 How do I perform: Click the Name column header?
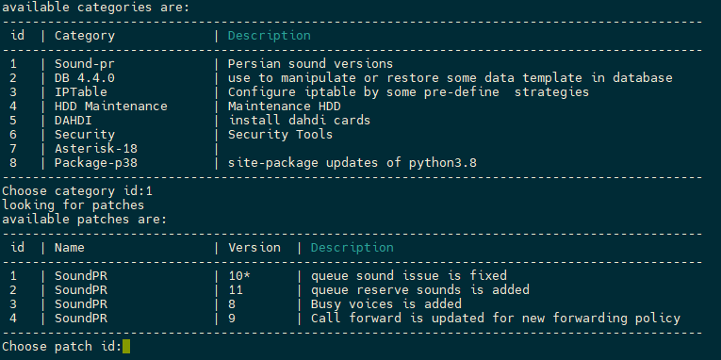70,247
